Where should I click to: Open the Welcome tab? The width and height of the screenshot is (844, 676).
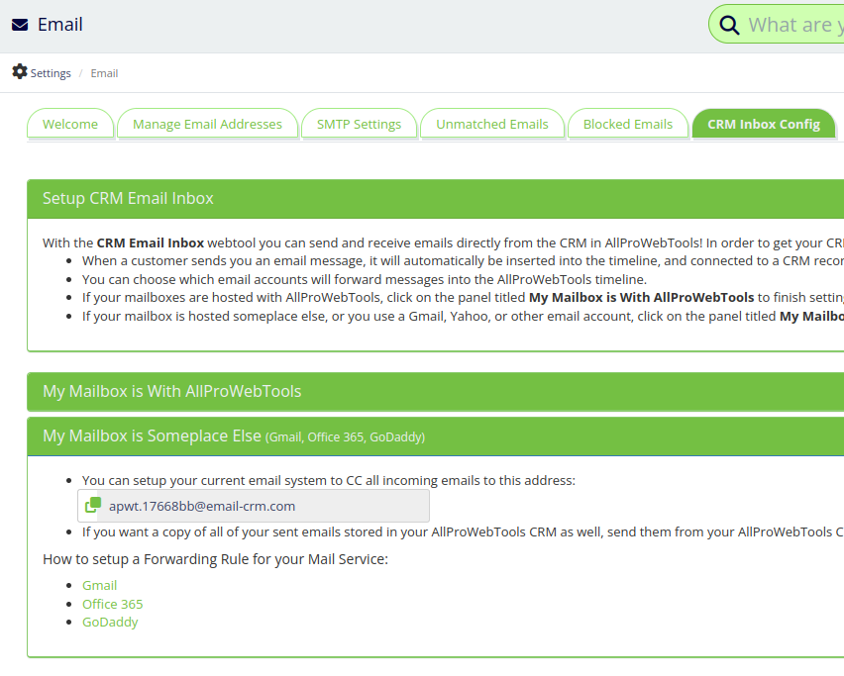tap(70, 125)
